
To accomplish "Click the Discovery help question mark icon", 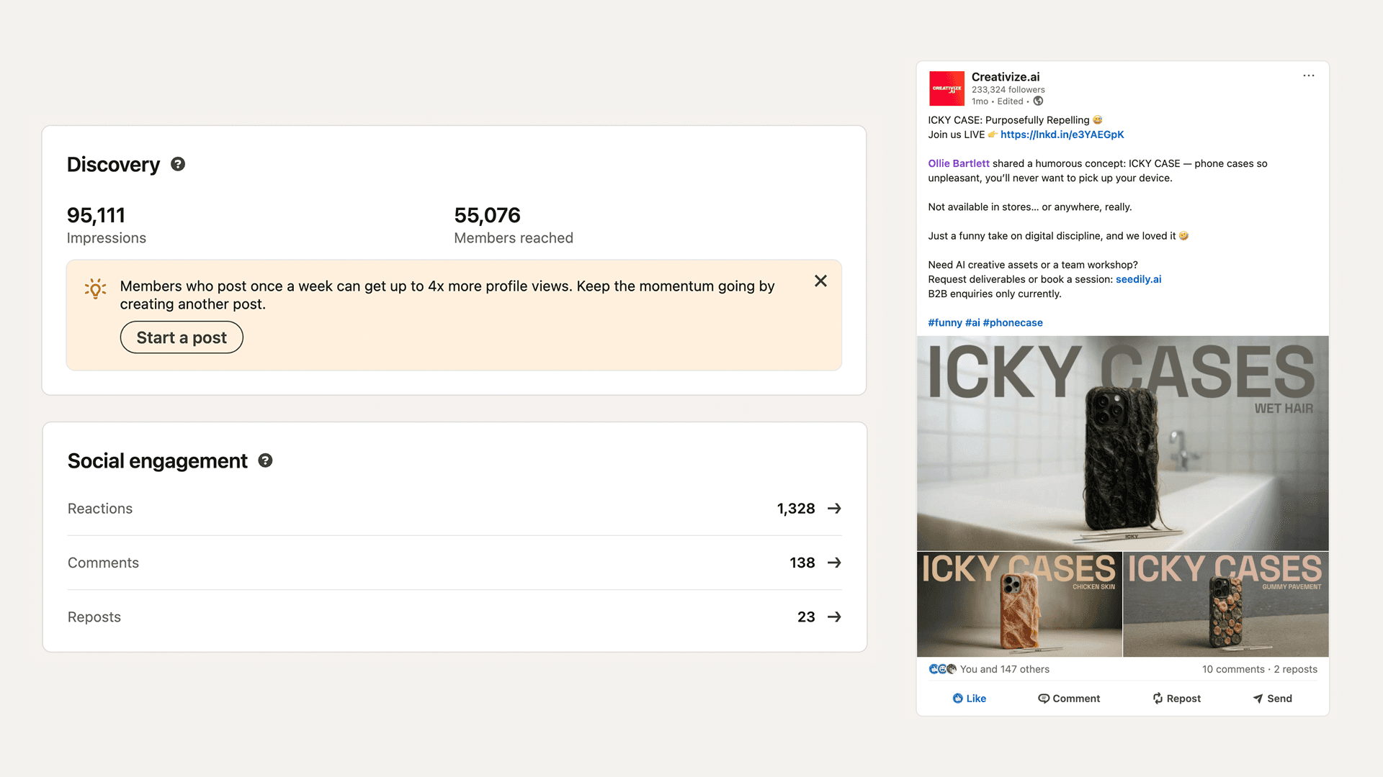I will coord(178,164).
